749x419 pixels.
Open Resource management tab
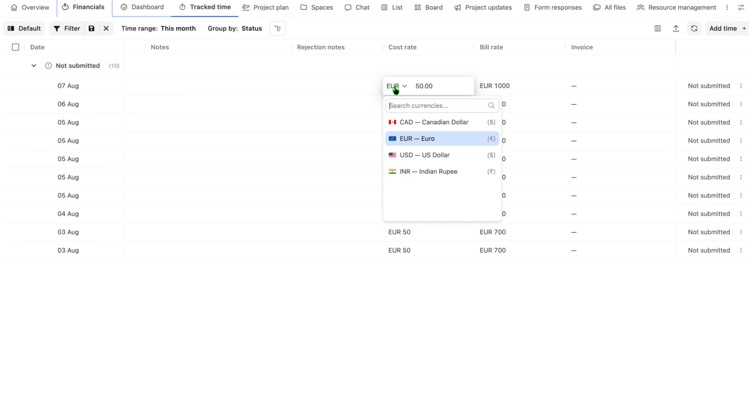pyautogui.click(x=677, y=7)
